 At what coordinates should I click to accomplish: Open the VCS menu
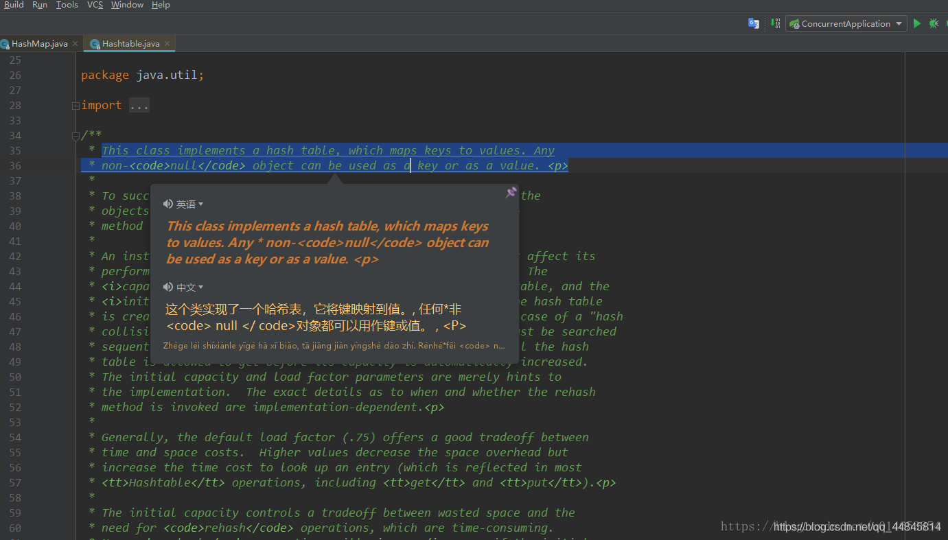click(x=95, y=5)
